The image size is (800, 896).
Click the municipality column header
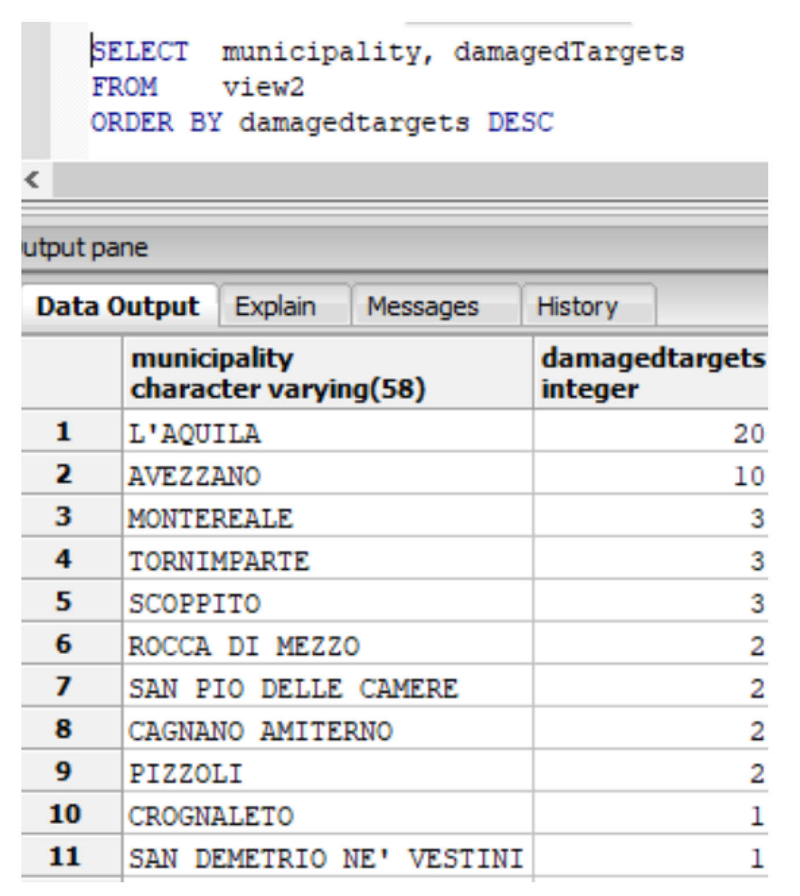click(x=327, y=373)
